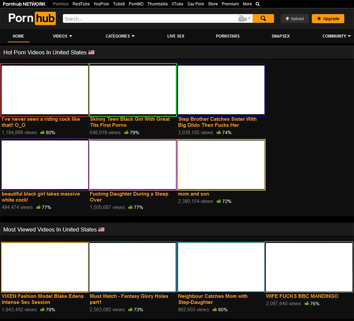Click the US flag beside the Most Viewed heading

(x=101, y=229)
